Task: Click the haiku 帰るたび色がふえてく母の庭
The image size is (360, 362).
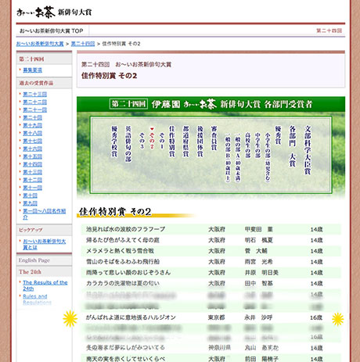Action: tap(123, 240)
